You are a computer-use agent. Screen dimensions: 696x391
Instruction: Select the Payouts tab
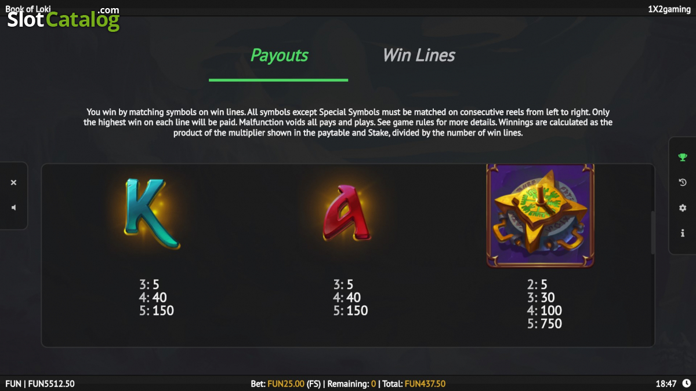coord(279,56)
